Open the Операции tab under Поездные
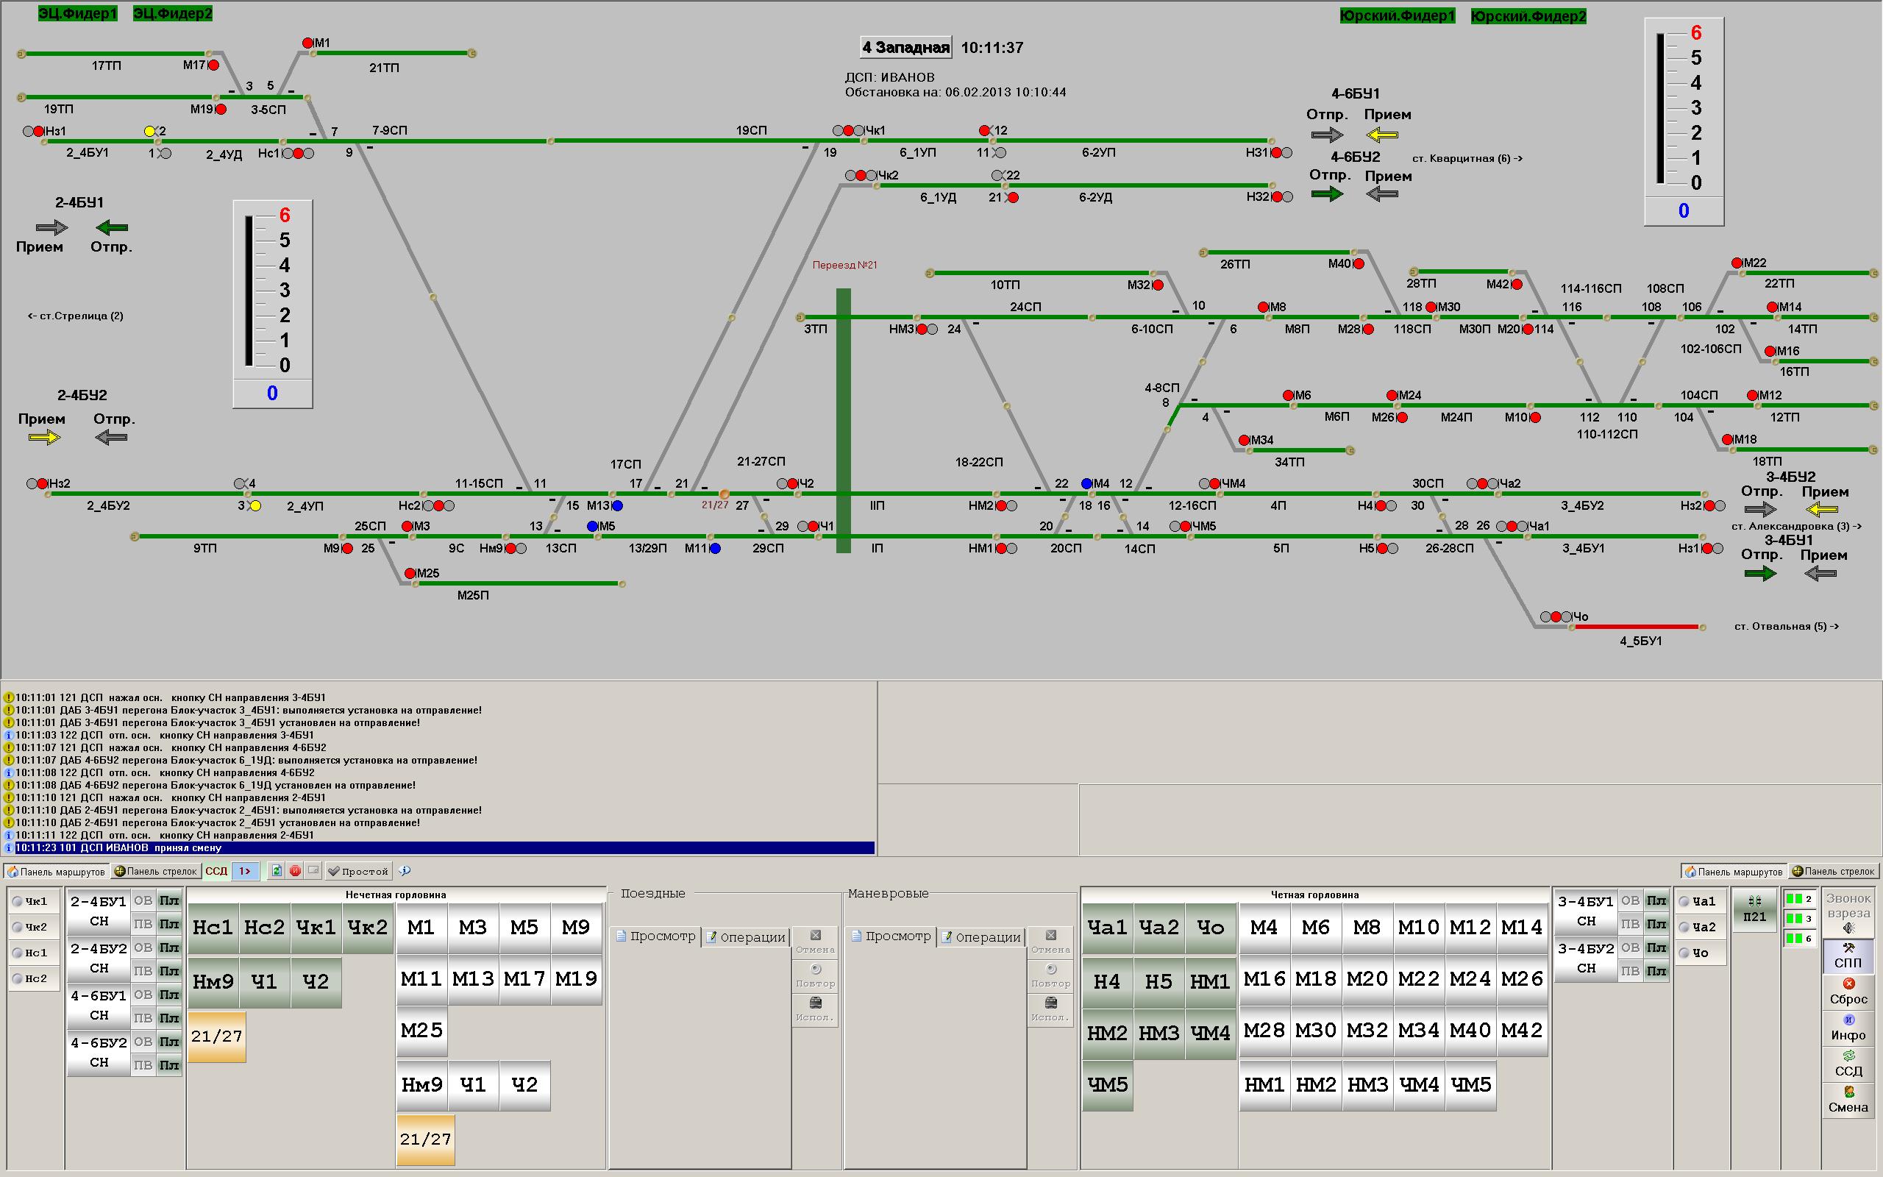The image size is (1883, 1177). (x=746, y=937)
